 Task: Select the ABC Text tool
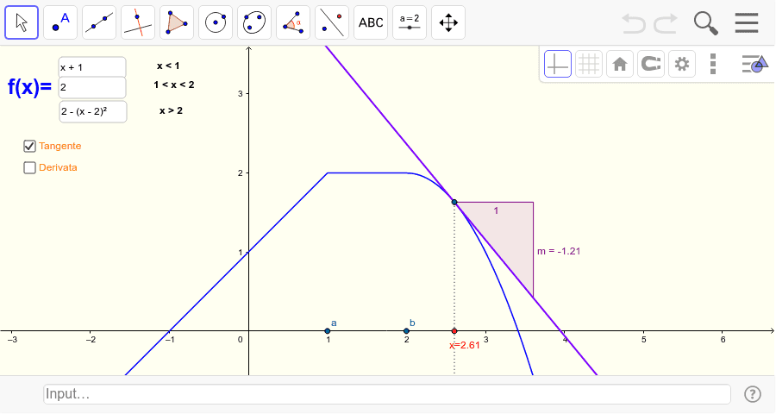371,22
